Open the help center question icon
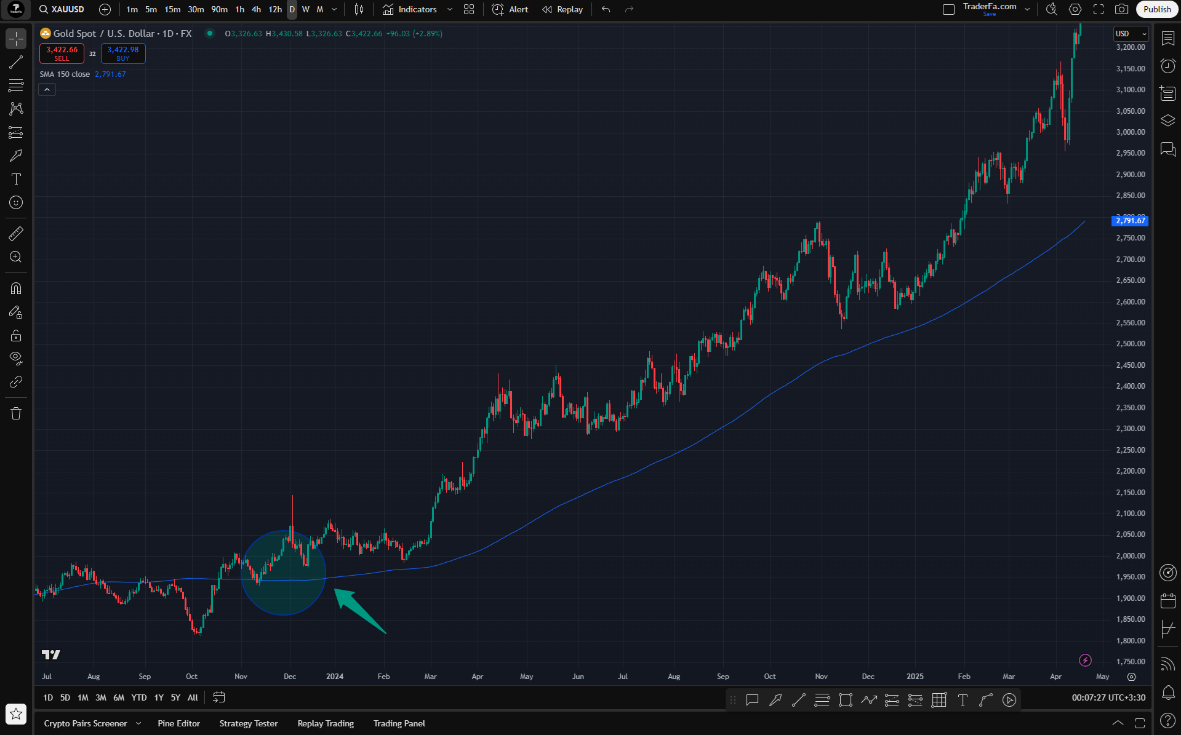The image size is (1181, 735). point(1167,720)
